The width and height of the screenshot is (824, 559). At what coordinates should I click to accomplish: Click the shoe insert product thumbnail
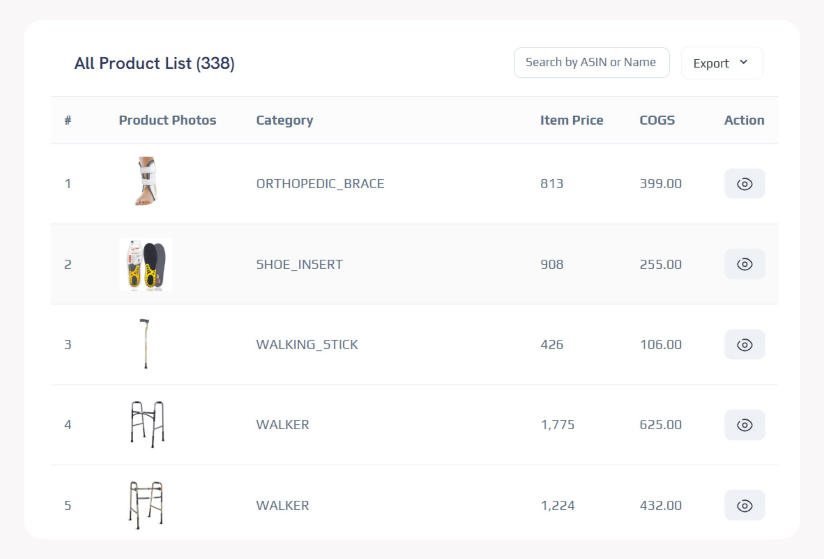click(x=146, y=265)
